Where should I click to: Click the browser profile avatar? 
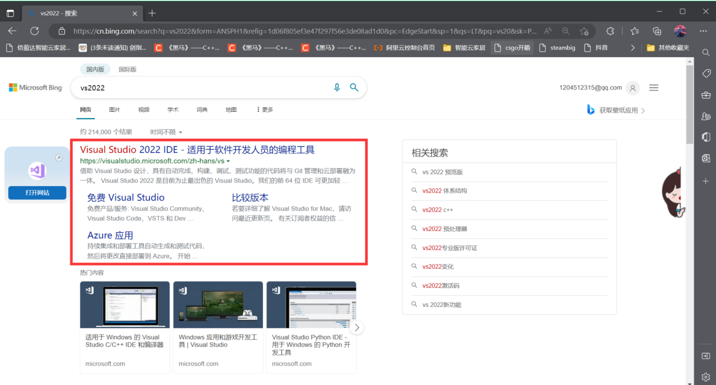point(680,31)
